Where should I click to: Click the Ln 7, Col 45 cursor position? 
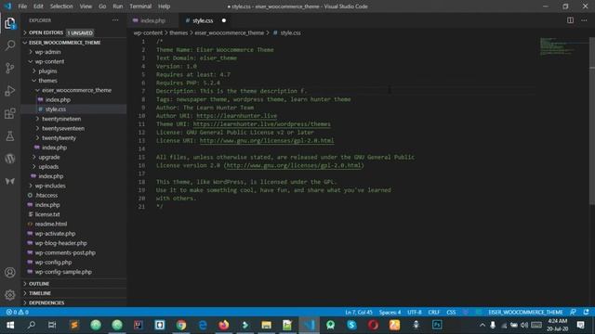(359, 312)
